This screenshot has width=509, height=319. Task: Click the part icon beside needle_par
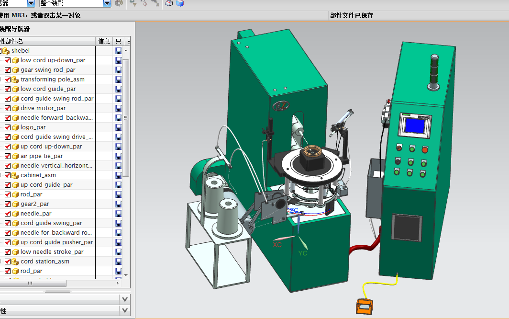(x=15, y=214)
